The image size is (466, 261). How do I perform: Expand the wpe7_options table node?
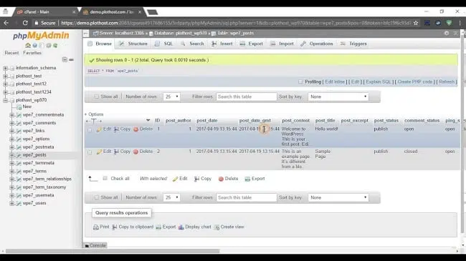pyautogui.click(x=12, y=139)
